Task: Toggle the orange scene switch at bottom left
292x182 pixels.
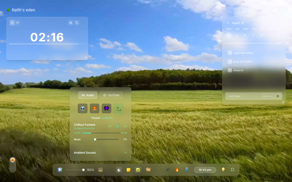Action: 13,160
